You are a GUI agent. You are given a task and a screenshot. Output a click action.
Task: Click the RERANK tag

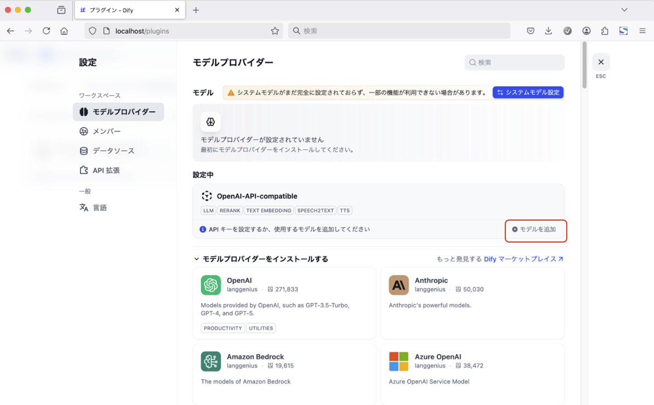click(x=230, y=211)
